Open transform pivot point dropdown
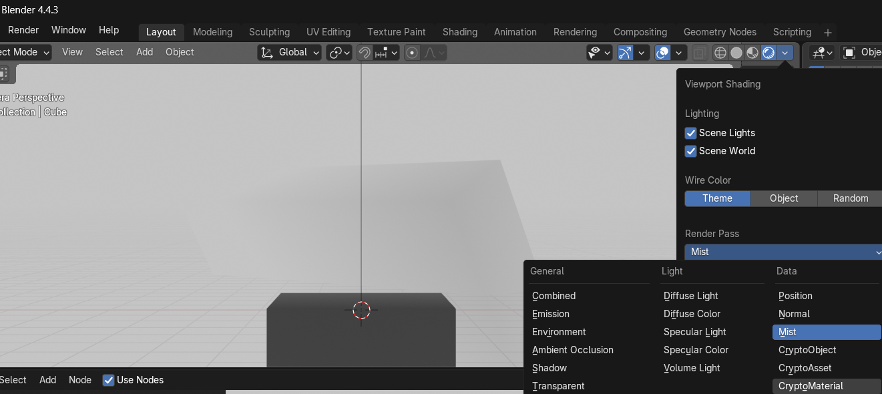 coord(339,53)
